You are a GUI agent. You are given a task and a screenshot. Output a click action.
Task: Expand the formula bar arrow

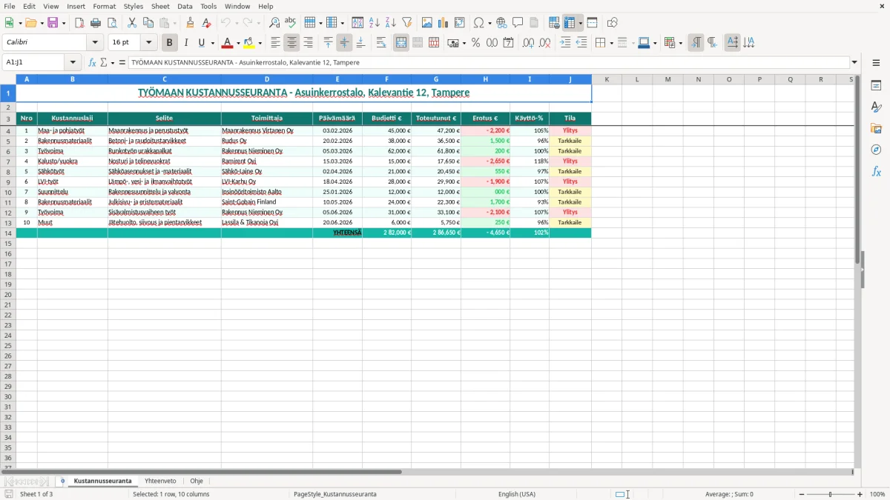click(x=854, y=63)
